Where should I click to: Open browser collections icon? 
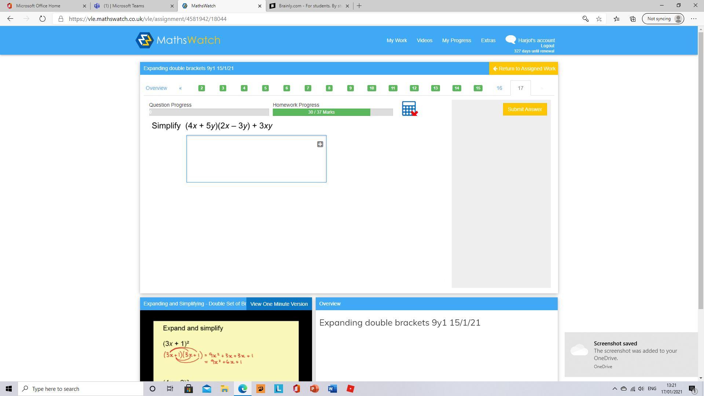(x=632, y=19)
